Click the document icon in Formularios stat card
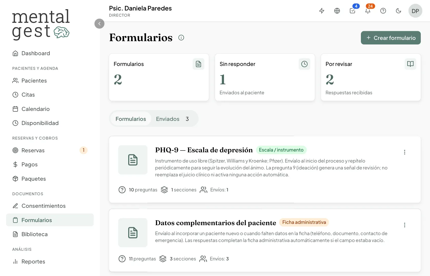Image resolution: width=430 pixels, height=276 pixels. 198,64
